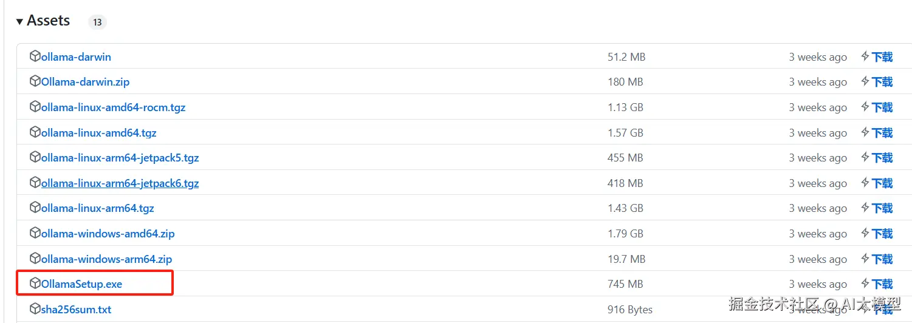Open the ollama-linux-arm64-jetpack5.tgz link
The width and height of the screenshot is (912, 323).
click(120, 158)
